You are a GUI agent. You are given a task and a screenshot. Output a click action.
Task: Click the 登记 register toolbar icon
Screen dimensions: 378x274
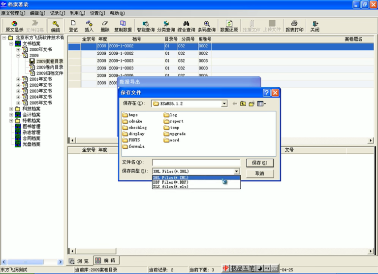[73, 26]
